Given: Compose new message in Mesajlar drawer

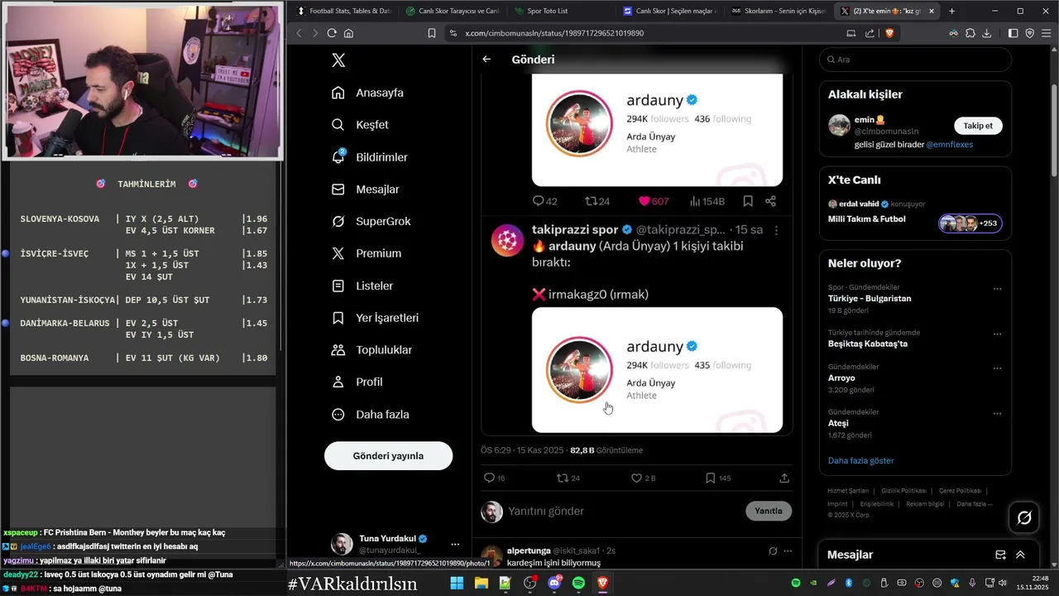Looking at the screenshot, I should (x=1000, y=555).
